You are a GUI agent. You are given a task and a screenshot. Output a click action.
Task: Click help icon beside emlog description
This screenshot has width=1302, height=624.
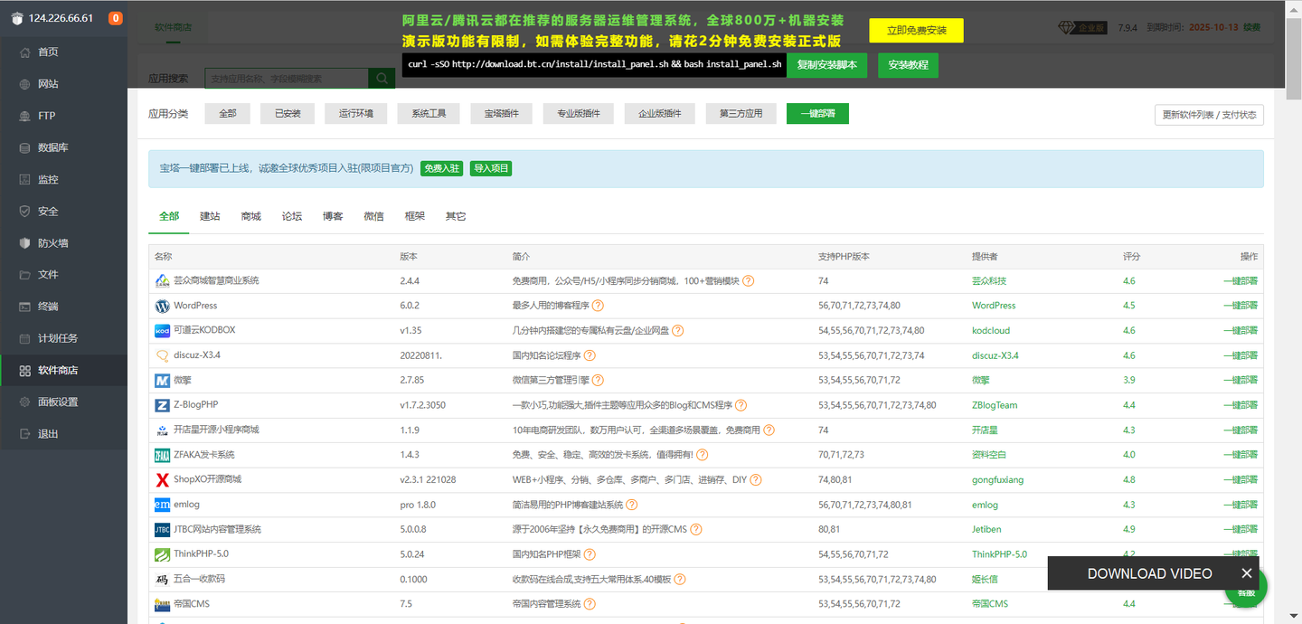pos(632,505)
